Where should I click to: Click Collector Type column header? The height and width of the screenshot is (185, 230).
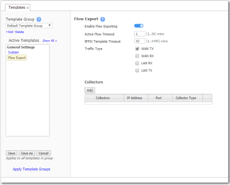(187, 98)
